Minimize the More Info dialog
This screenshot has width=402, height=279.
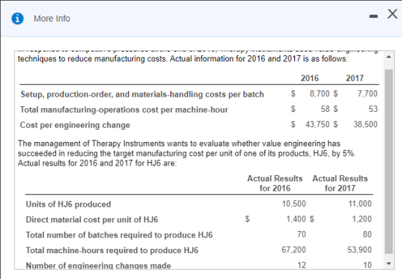373,16
